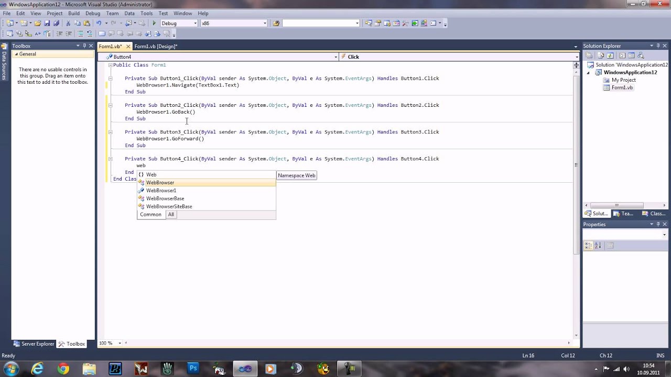This screenshot has height=377, width=671.
Task: Open the Properties object selector dropdown
Action: (664, 235)
